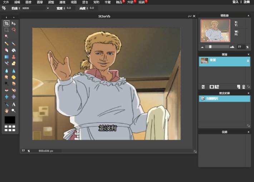The width and height of the screenshot is (254, 182).
Task: Click the 登入 (Login) link
Action: (x=235, y=2)
